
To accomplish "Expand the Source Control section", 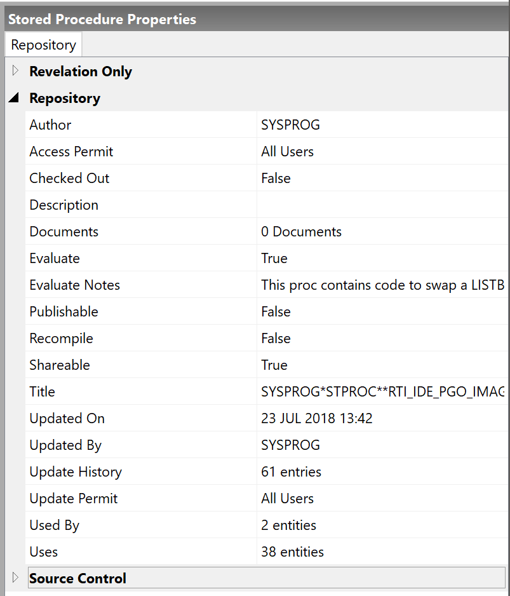I will point(16,578).
